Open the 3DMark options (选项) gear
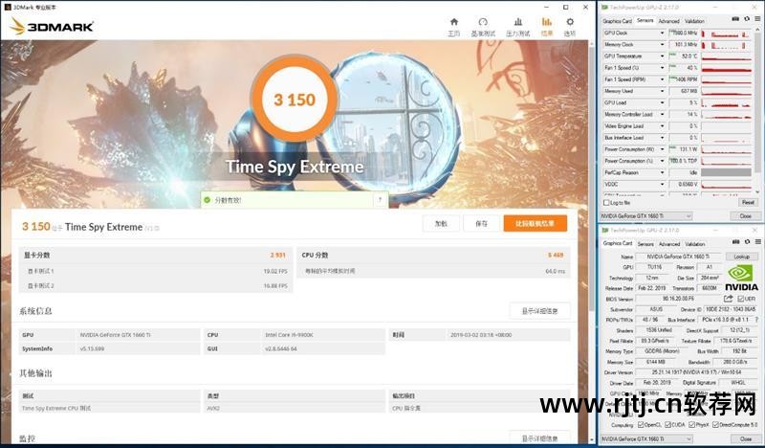Viewport: 765px width, 448px height. (x=570, y=27)
